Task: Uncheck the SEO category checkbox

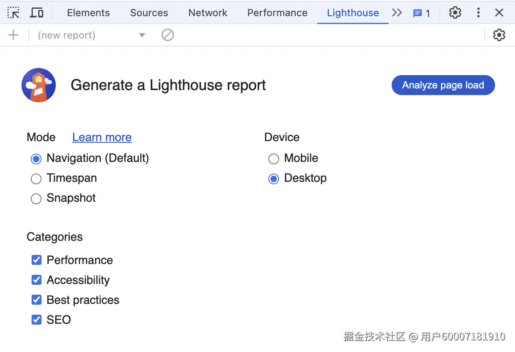Action: (37, 320)
